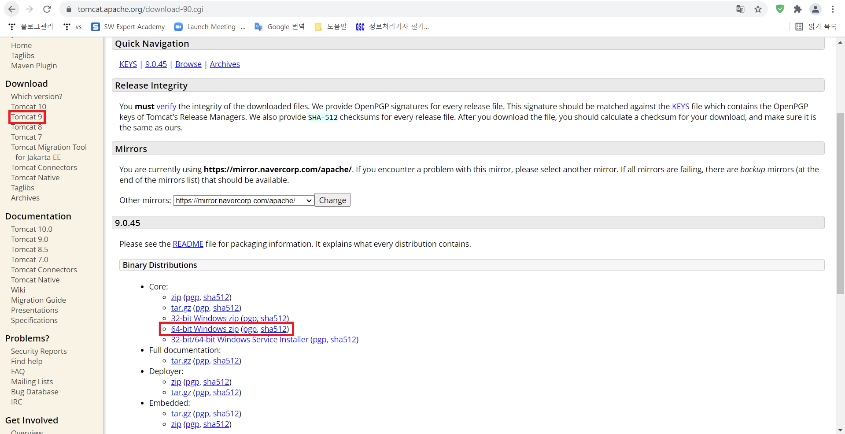The width and height of the screenshot is (845, 434).
Task: Open the KEYS quick navigation link
Action: click(x=128, y=64)
